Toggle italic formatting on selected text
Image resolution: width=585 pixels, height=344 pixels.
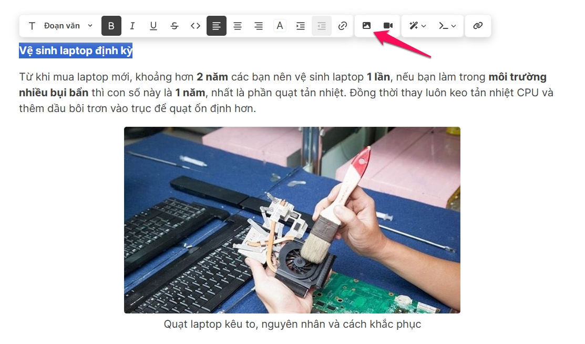pos(132,26)
